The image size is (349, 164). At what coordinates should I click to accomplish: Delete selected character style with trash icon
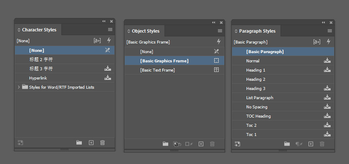[102, 143]
